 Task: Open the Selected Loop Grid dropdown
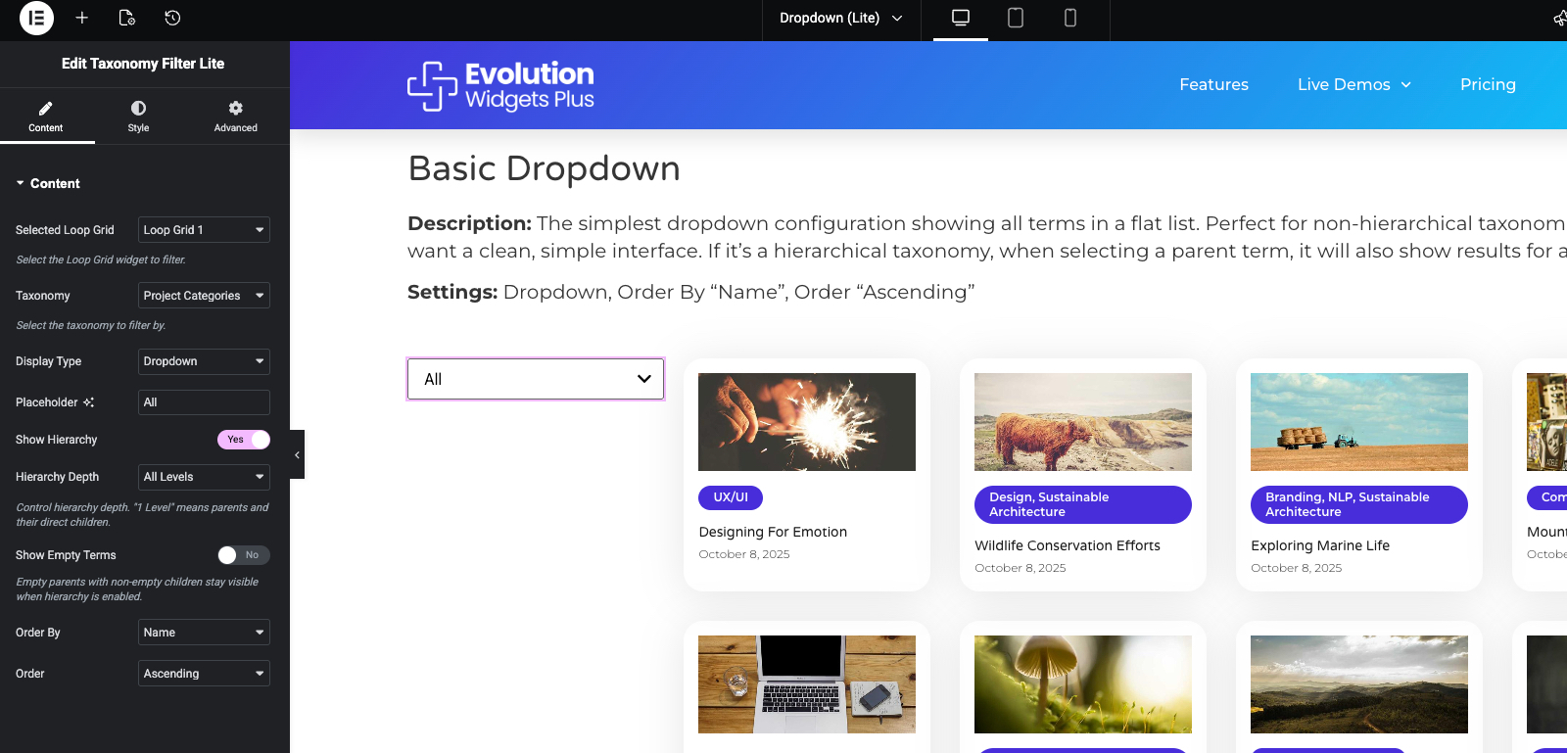pos(204,230)
